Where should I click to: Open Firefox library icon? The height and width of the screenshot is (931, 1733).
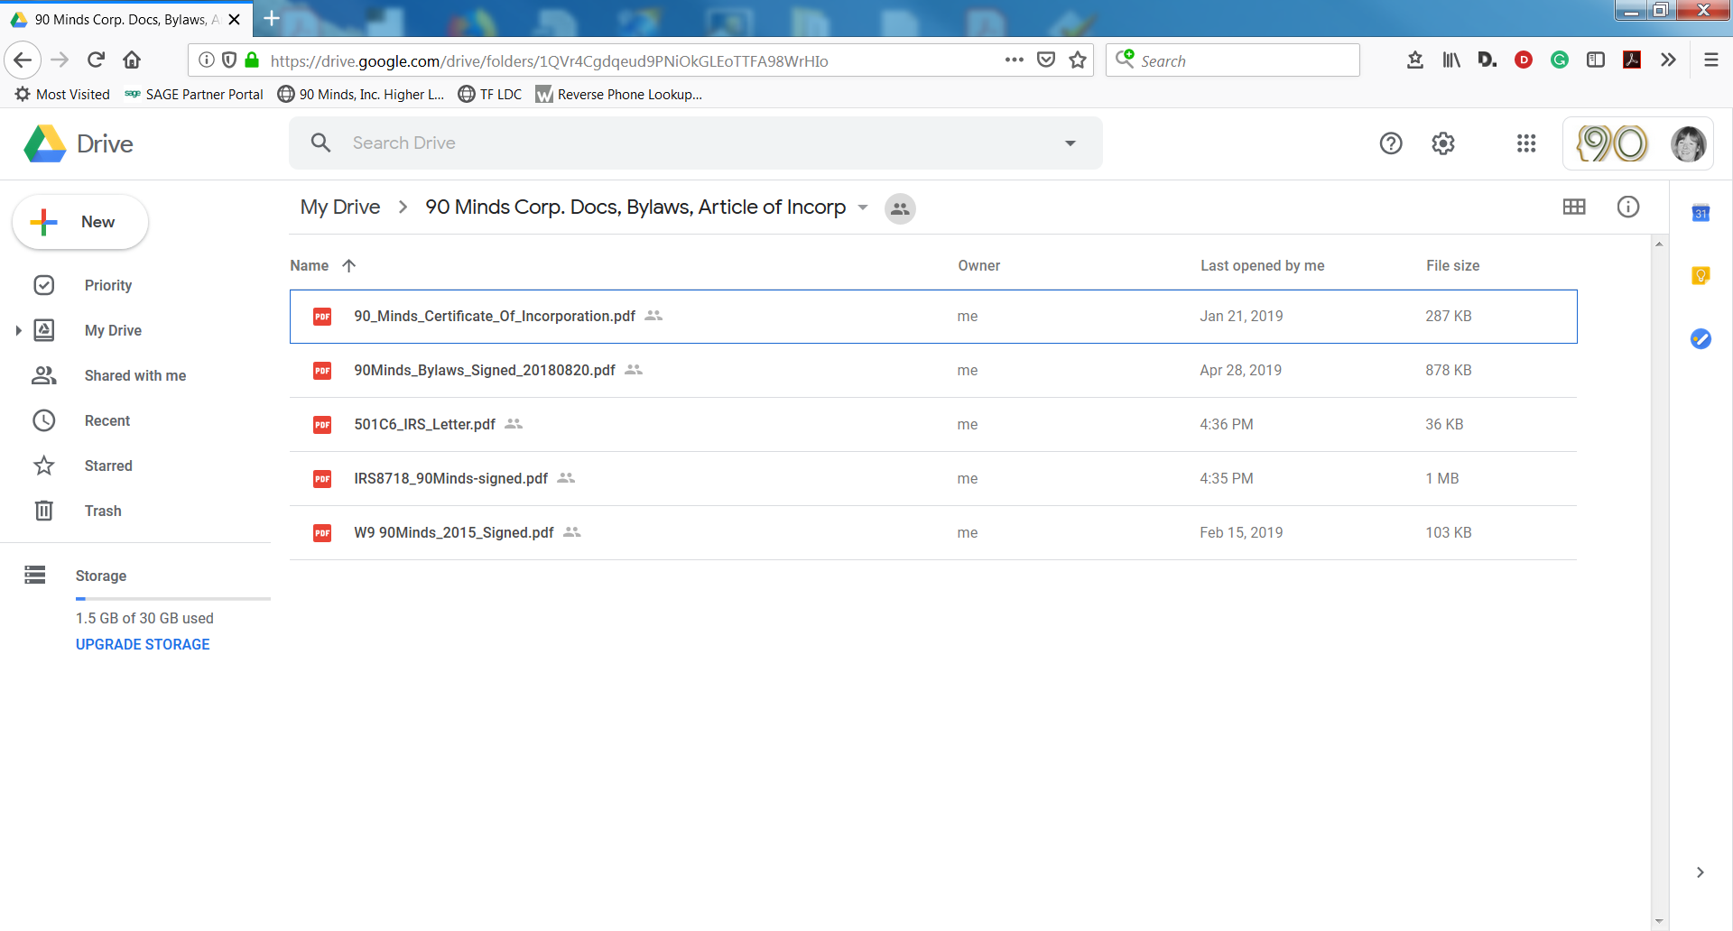[1451, 60]
